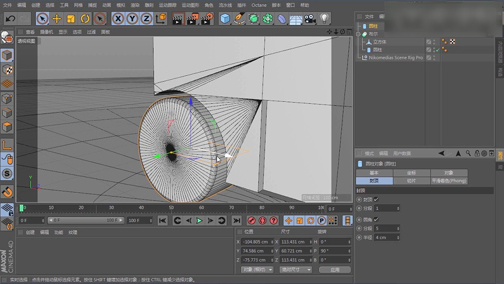Uncheck the 封顶 (Caps) checkbox
The height and width of the screenshot is (284, 504).
[x=376, y=199]
